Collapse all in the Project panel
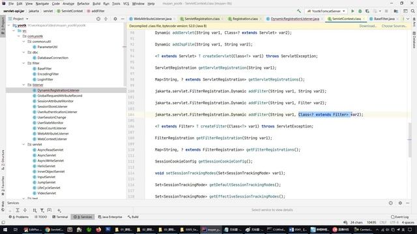Viewport: 417px width, 234px height. point(106,19)
